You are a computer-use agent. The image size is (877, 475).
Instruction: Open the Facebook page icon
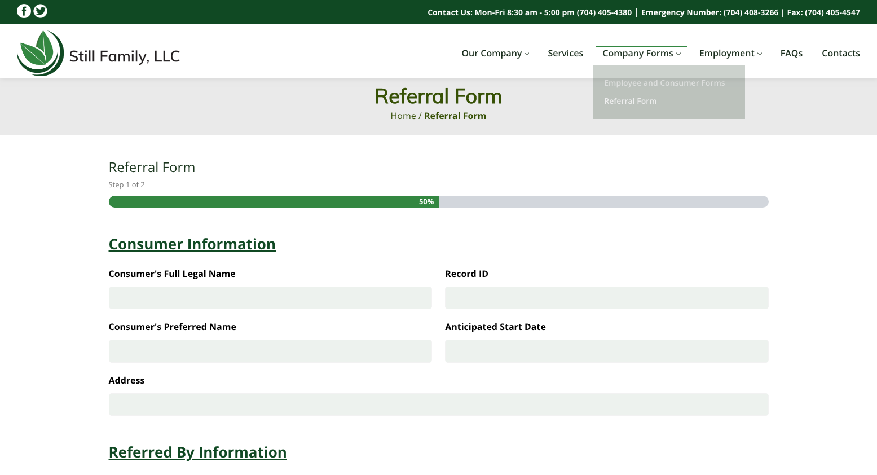(x=24, y=11)
